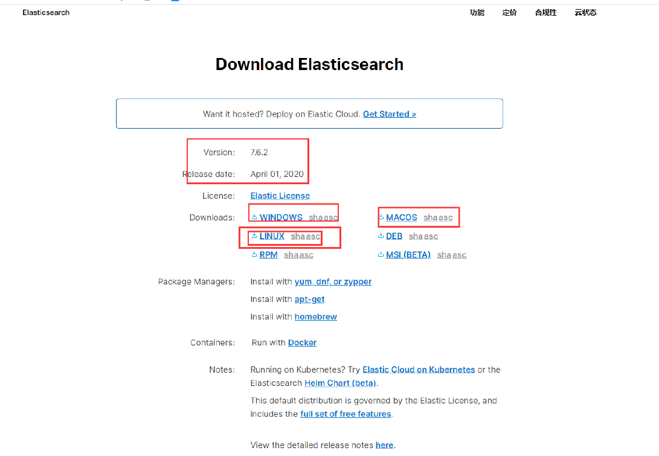This screenshot has width=659, height=456.
Task: Go to the 定价 page
Action: 509,13
